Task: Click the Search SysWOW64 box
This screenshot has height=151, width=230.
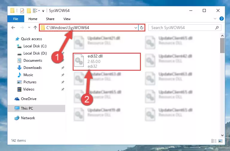Action: pyautogui.click(x=185, y=28)
